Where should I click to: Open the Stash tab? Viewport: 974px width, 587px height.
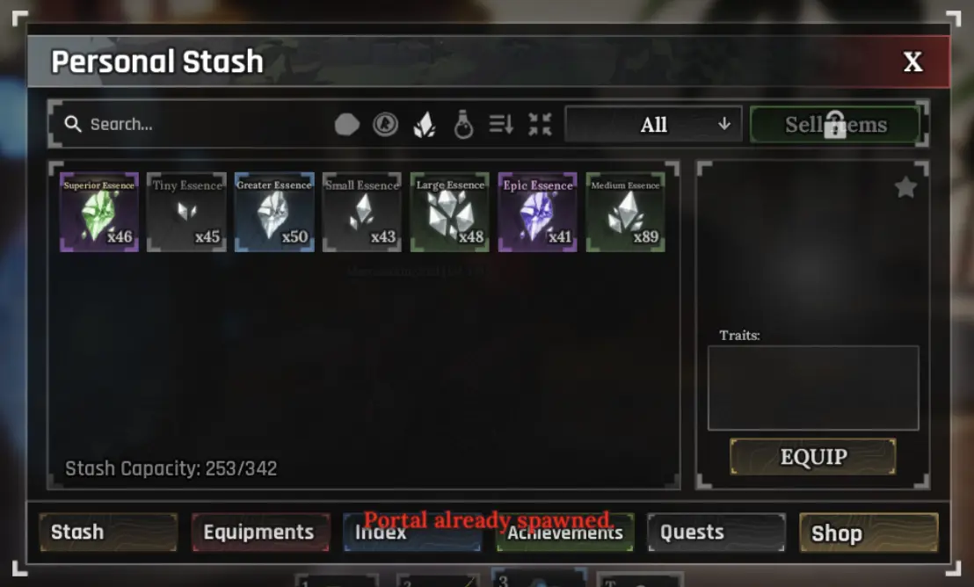(x=108, y=533)
